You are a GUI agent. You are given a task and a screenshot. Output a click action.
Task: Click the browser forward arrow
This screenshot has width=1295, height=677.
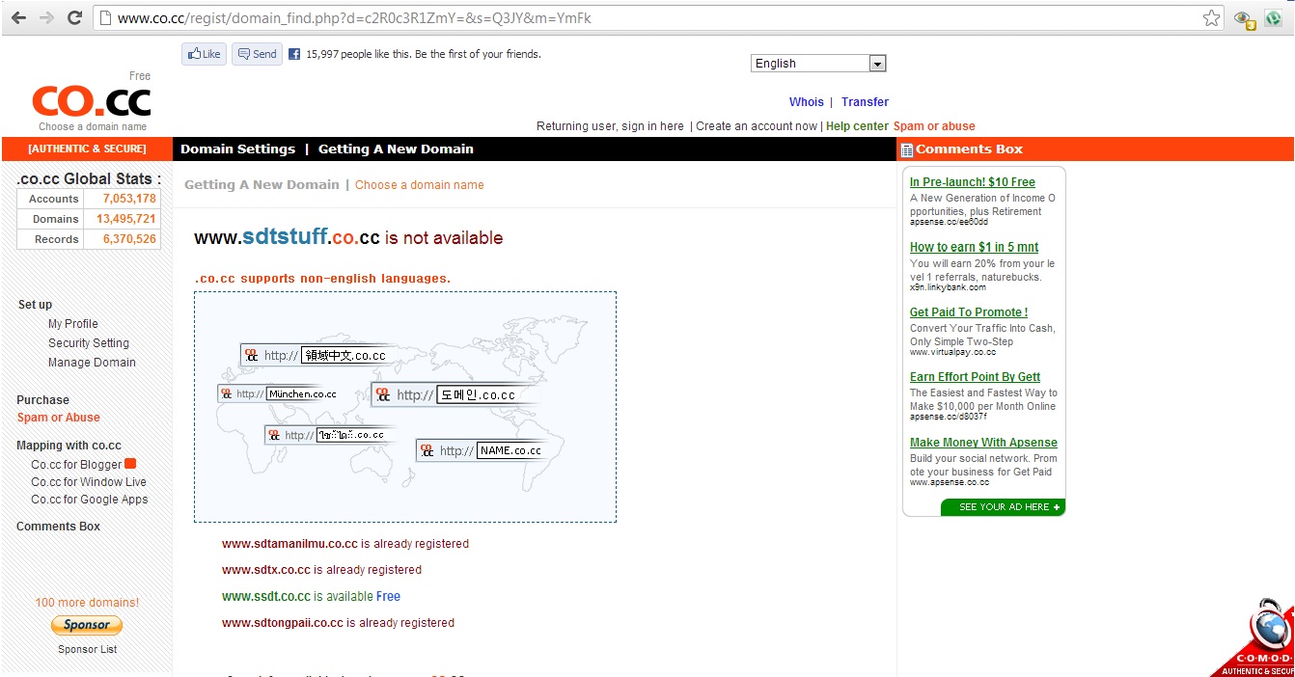pos(46,18)
